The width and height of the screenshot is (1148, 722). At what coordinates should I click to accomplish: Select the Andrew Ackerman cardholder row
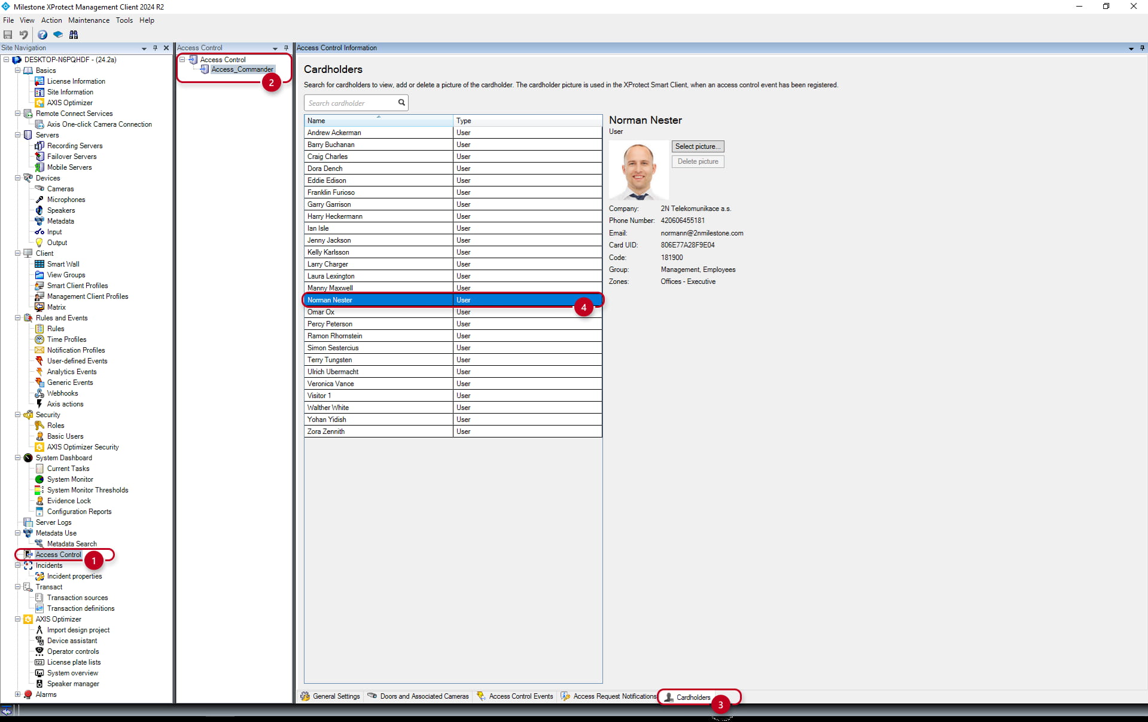453,133
